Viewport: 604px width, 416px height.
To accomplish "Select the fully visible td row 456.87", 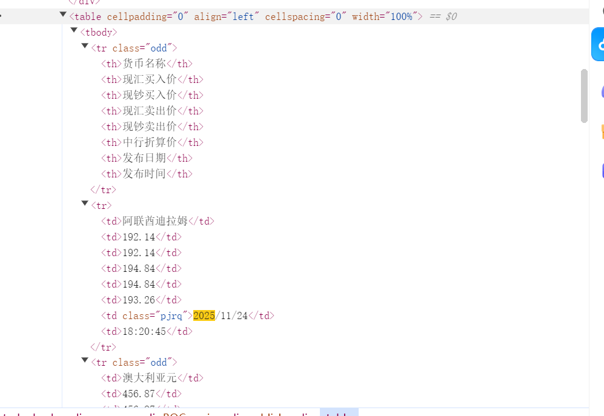I will click(141, 394).
